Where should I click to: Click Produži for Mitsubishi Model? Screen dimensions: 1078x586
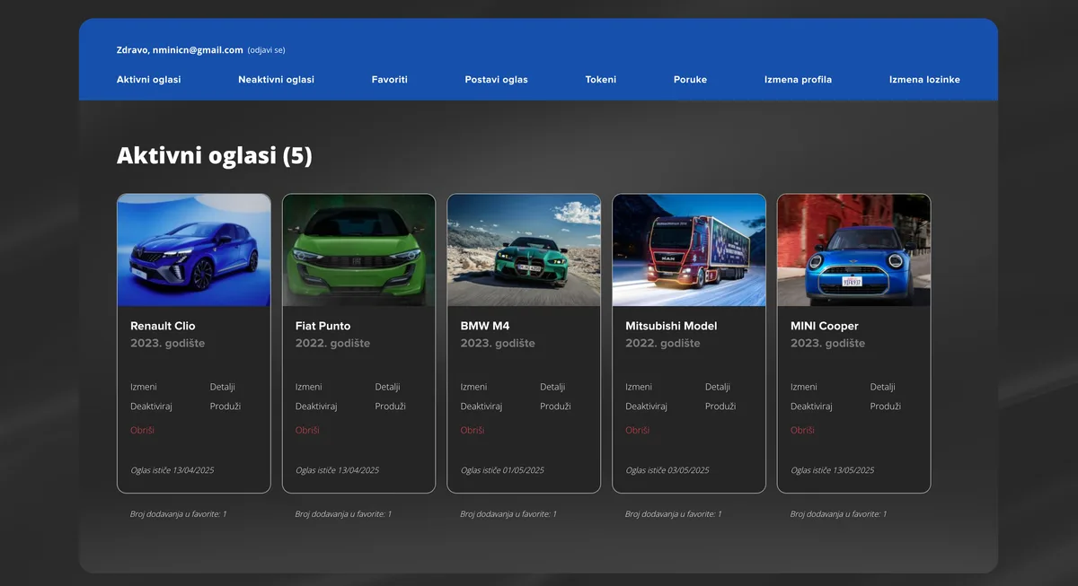tap(720, 407)
